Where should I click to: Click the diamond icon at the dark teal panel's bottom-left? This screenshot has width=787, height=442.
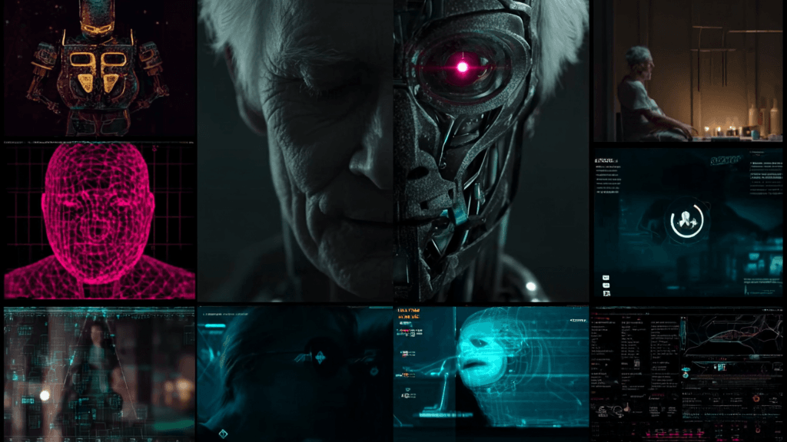(223, 432)
